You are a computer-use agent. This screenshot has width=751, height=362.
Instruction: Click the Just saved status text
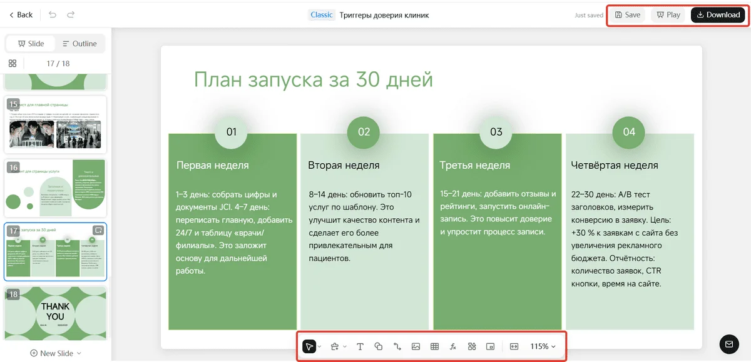point(589,15)
